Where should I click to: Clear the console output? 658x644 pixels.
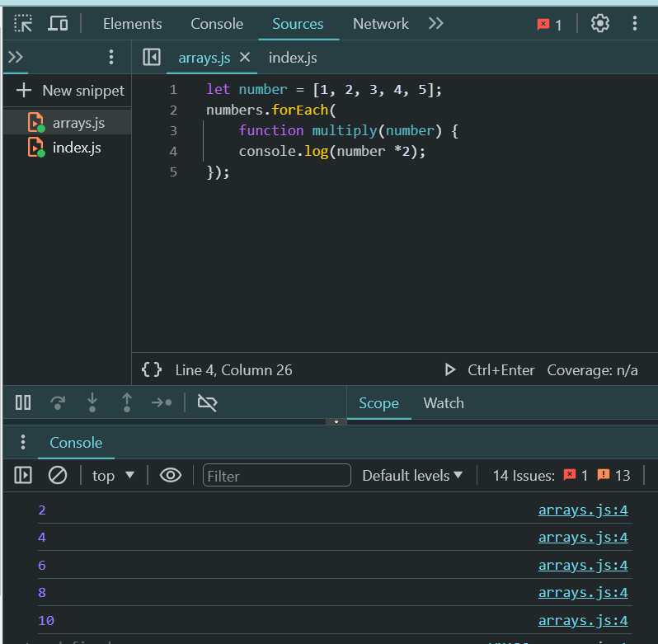[58, 475]
